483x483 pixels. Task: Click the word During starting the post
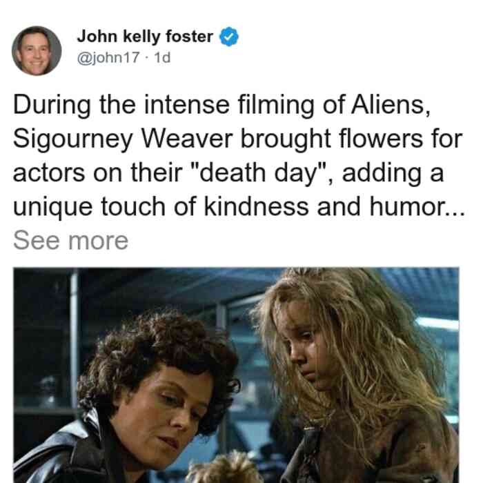(52, 106)
